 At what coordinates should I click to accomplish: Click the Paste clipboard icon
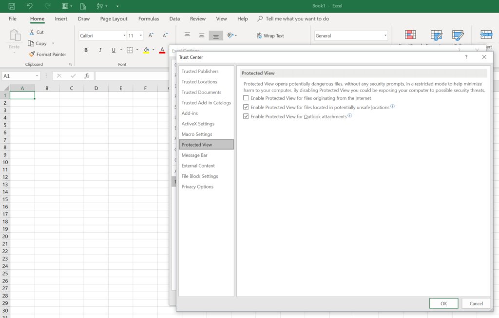point(15,35)
